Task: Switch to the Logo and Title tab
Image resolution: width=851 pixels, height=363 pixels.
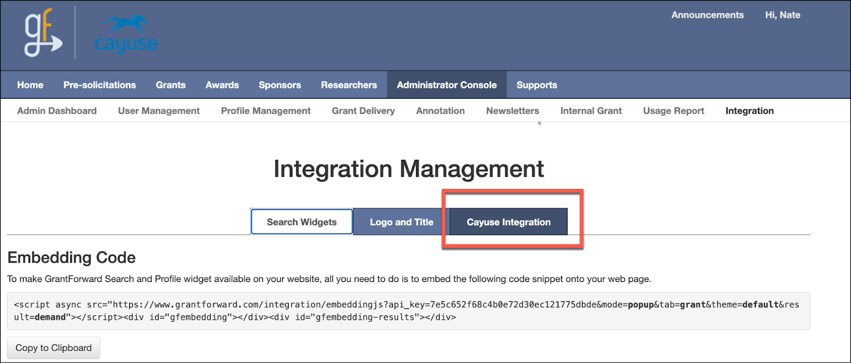Action: [402, 222]
